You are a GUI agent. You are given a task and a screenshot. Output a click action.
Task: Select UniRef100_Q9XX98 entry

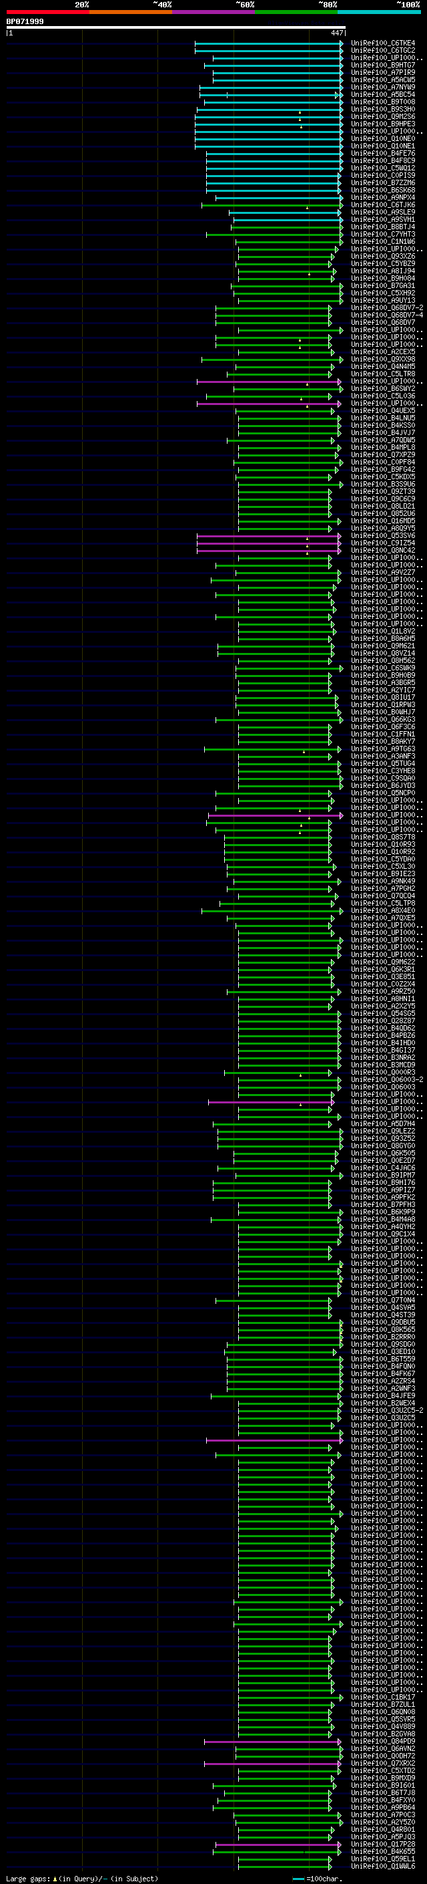[x=382, y=359]
